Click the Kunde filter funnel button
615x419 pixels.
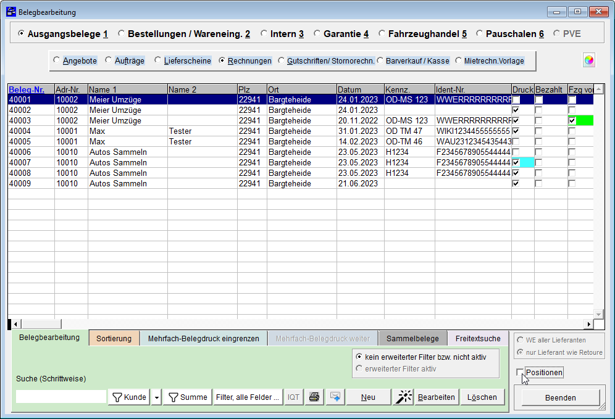(129, 397)
